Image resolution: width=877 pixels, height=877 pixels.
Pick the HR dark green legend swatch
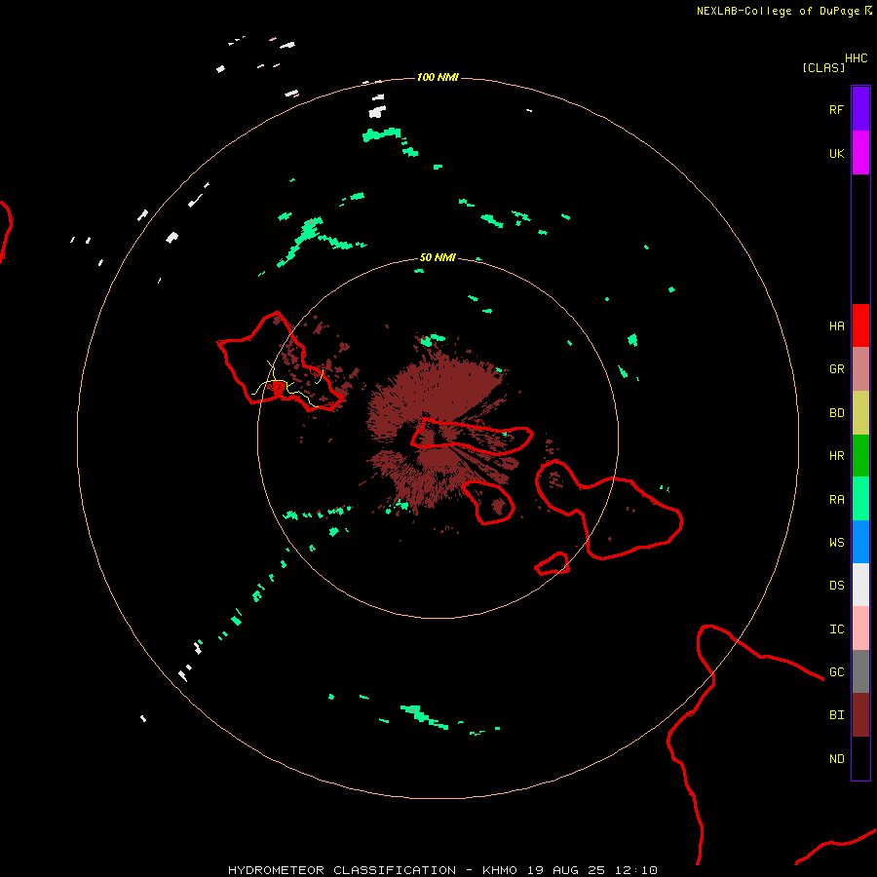[860, 456]
